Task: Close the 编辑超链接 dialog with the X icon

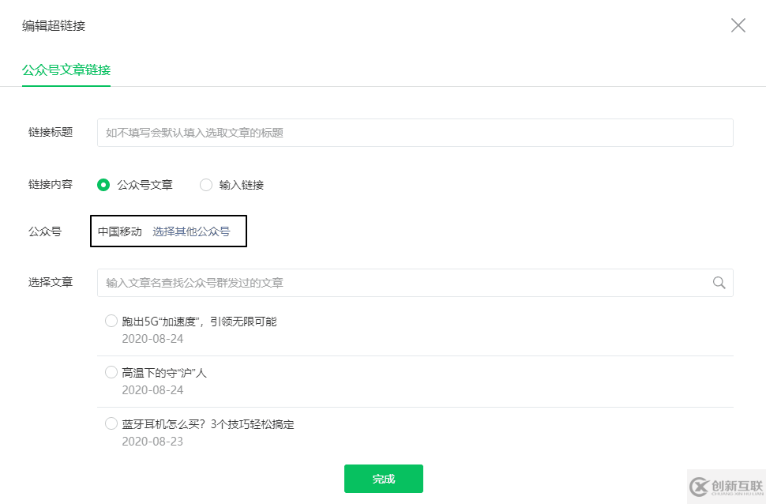Action: coord(738,25)
